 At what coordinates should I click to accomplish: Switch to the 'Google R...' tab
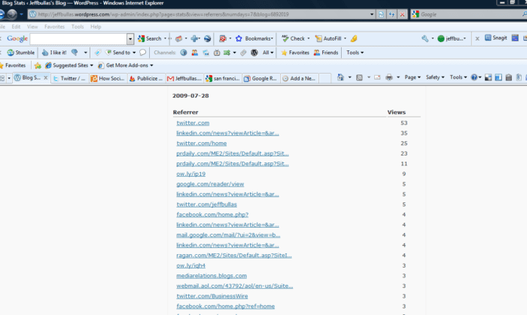(x=261, y=78)
